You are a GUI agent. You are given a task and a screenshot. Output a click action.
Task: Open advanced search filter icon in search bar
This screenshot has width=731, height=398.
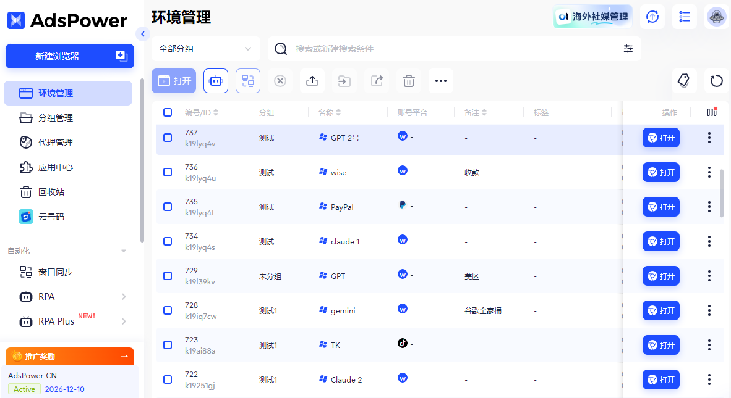(628, 48)
